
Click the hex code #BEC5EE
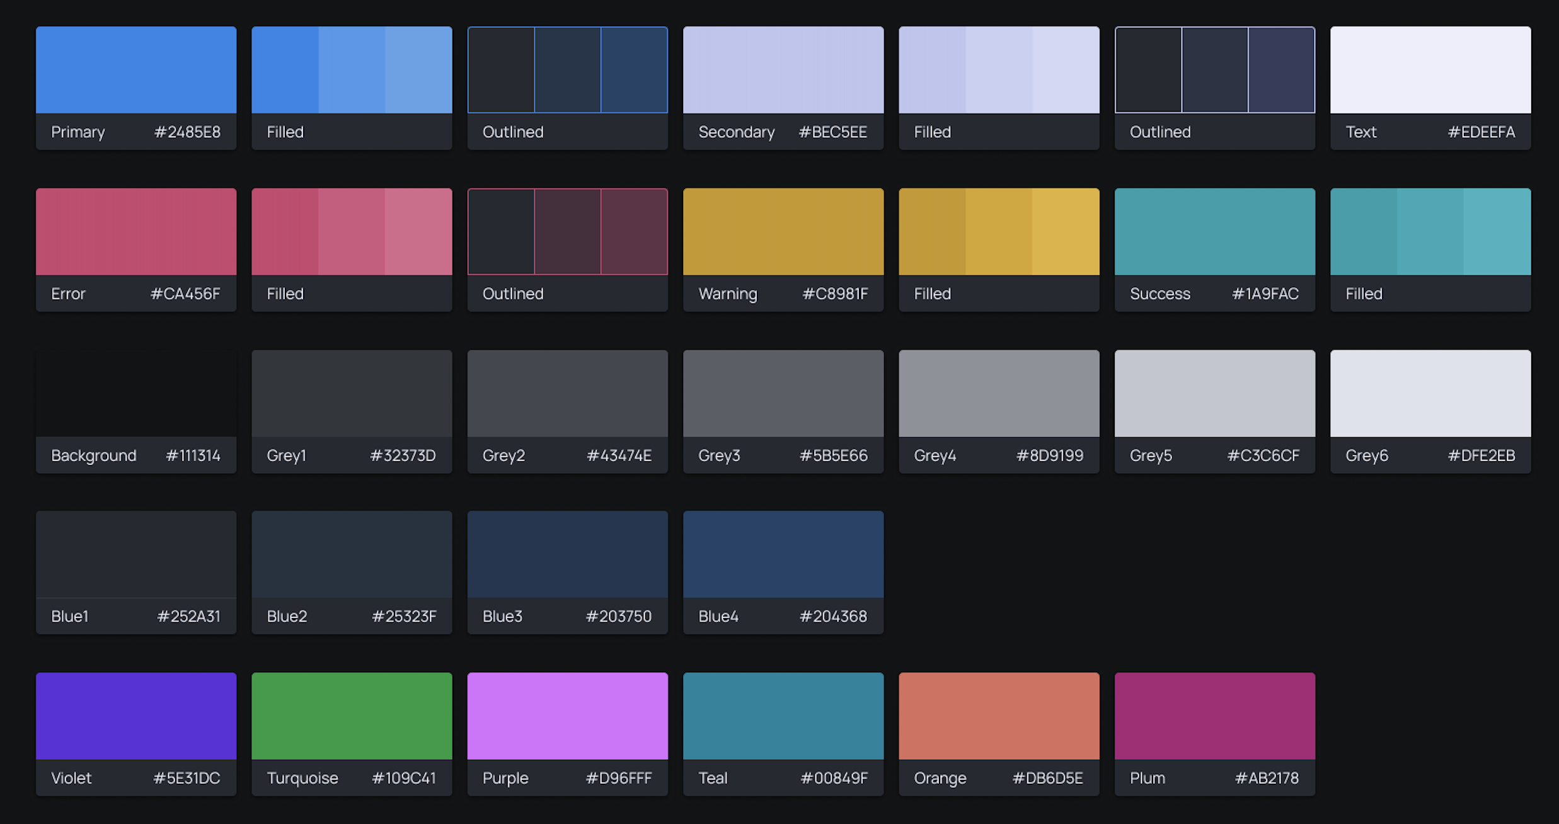pos(832,132)
